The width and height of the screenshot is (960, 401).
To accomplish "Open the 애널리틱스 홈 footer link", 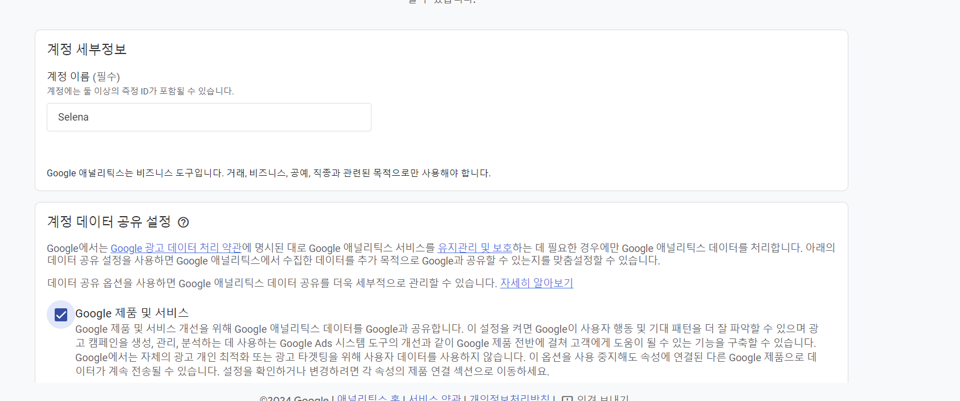I will point(369,398).
